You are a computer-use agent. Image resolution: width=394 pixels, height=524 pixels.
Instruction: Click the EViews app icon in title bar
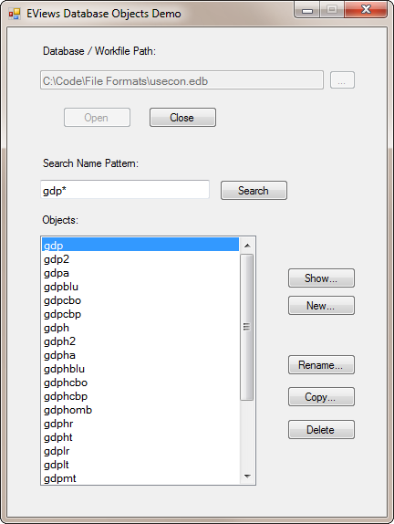[x=15, y=14]
